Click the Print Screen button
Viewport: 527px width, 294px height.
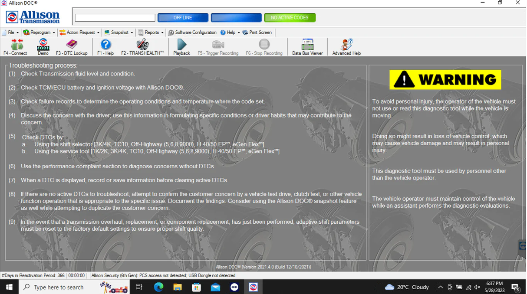257,33
